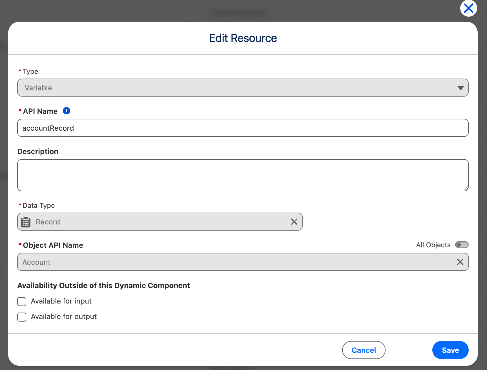Expand the Type dropdown arrow

tap(461, 88)
